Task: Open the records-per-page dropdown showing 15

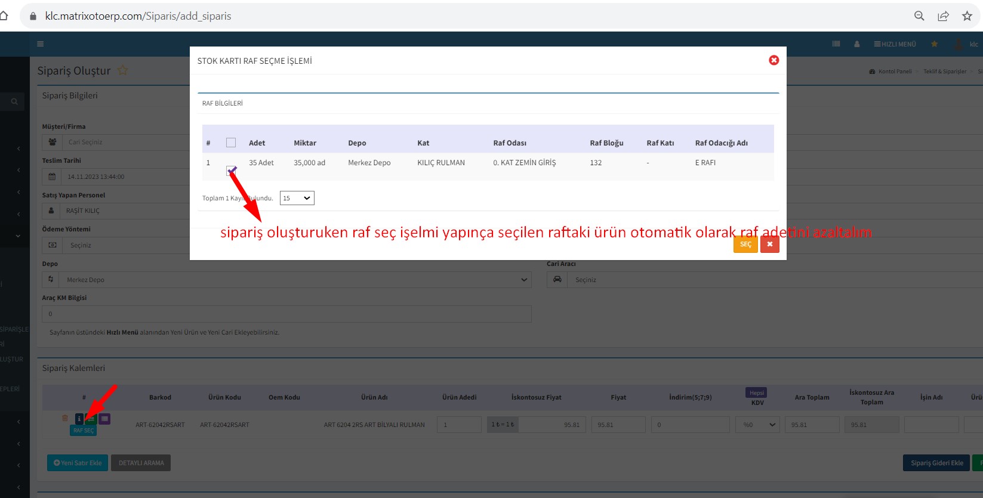Action: point(297,198)
